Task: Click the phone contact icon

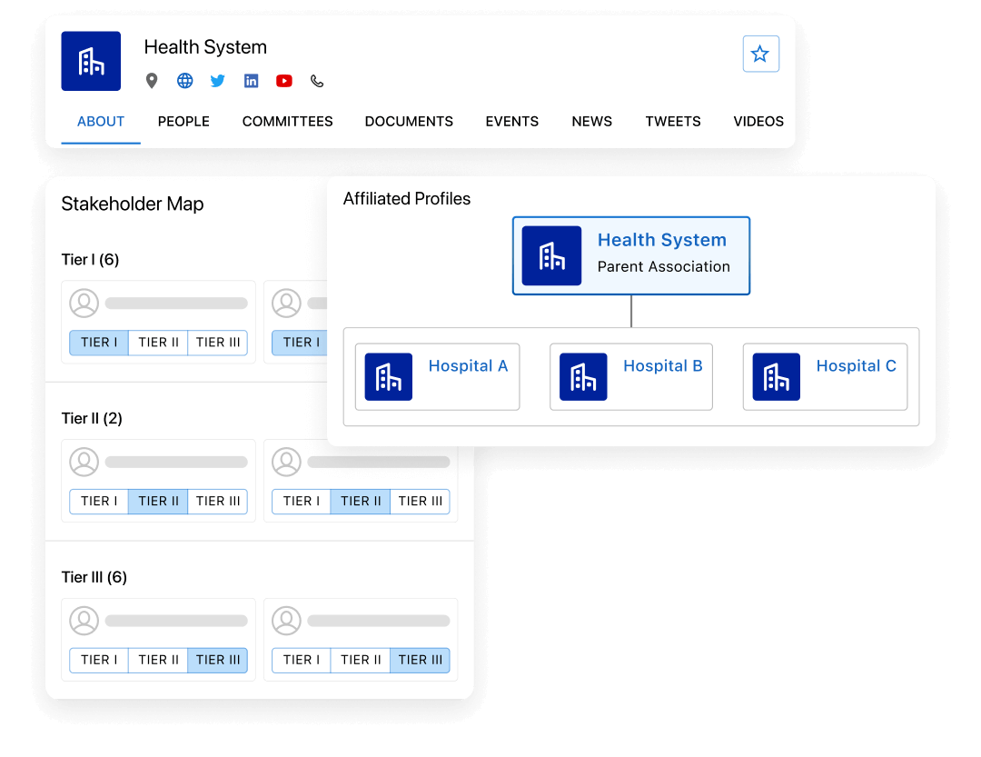Action: (317, 81)
